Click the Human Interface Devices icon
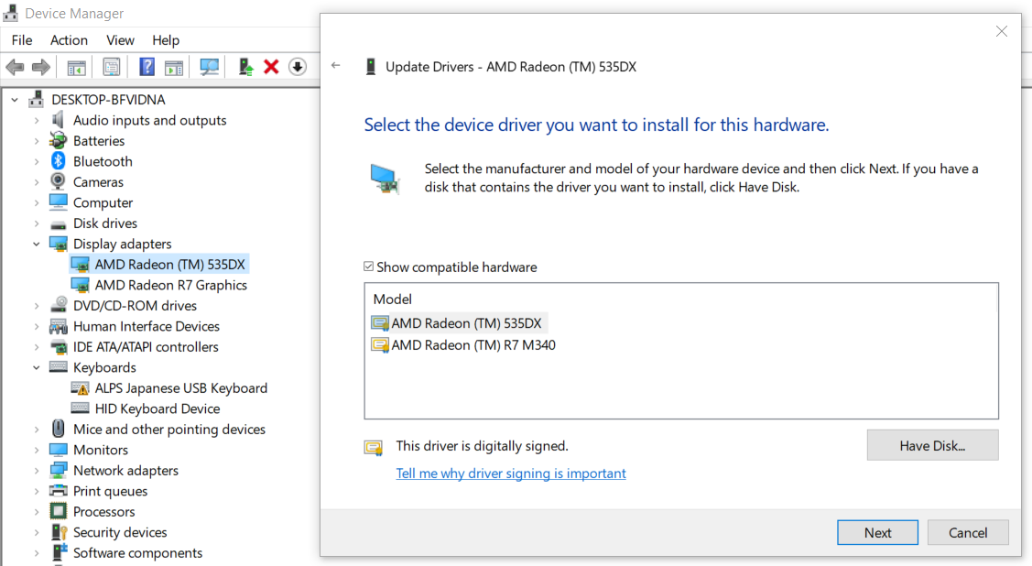The width and height of the screenshot is (1032, 566). 58,326
